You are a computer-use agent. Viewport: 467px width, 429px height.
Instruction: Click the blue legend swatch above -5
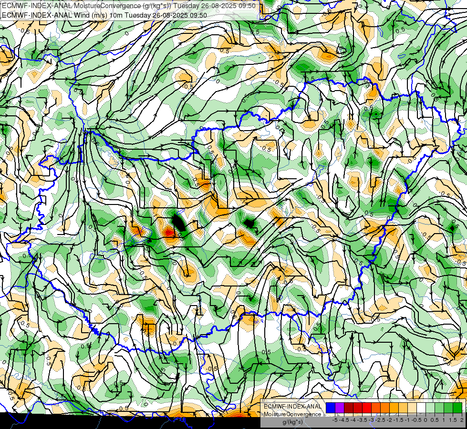[331, 408]
